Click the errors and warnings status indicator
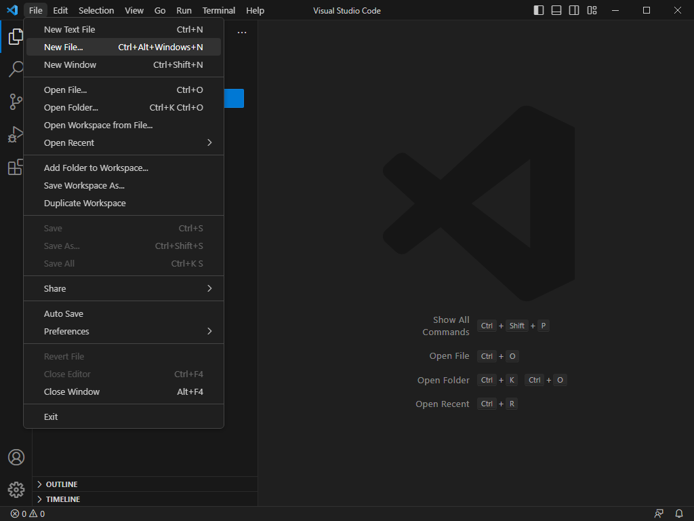The width and height of the screenshot is (694, 521). (x=27, y=514)
